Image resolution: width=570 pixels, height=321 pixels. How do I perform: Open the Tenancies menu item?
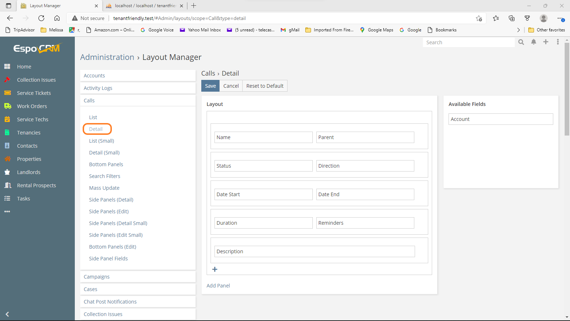click(x=28, y=133)
